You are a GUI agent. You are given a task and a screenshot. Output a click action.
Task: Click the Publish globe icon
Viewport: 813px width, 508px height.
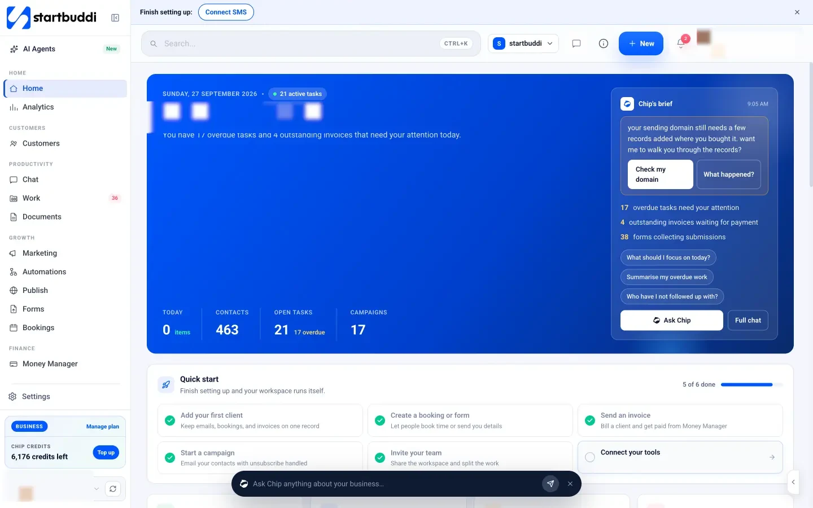coord(14,291)
